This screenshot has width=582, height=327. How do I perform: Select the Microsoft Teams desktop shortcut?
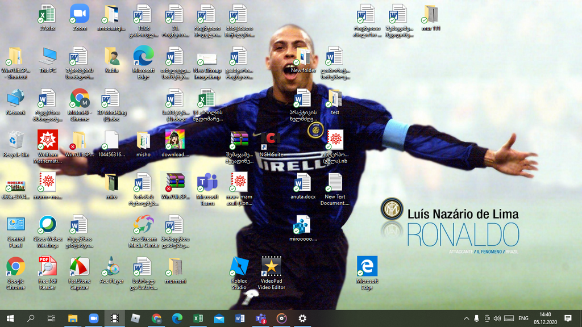coord(207,190)
